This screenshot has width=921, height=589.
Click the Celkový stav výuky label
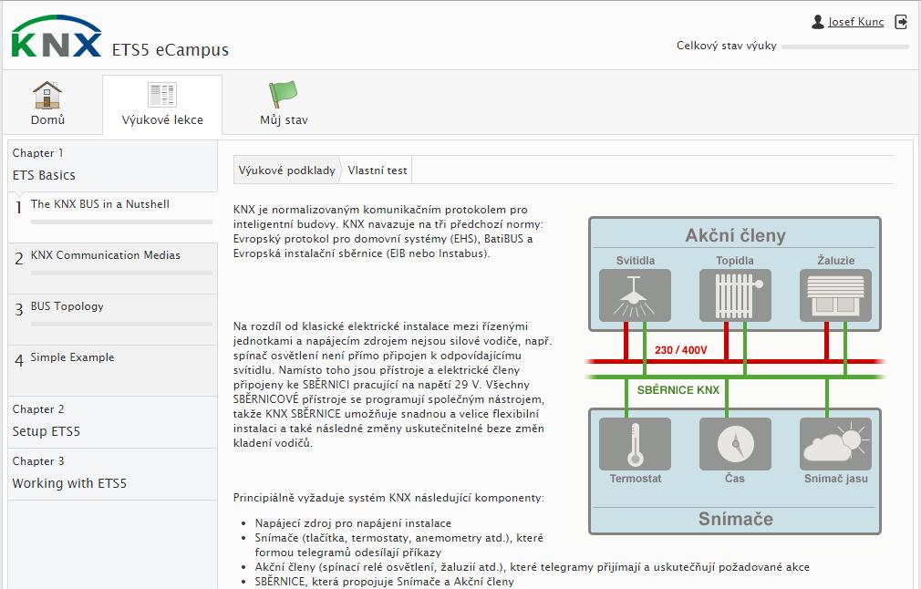coord(727,46)
